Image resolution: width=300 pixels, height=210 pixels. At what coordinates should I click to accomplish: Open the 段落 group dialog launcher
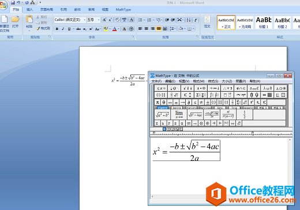[197, 36]
